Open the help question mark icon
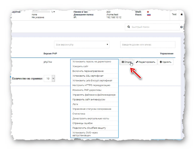 (181, 27)
